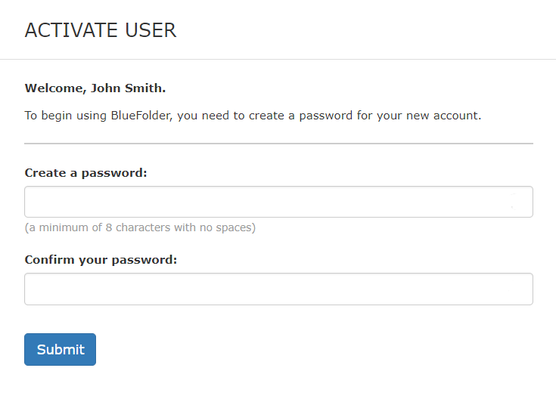Focus the Create a password field

pyautogui.click(x=278, y=202)
